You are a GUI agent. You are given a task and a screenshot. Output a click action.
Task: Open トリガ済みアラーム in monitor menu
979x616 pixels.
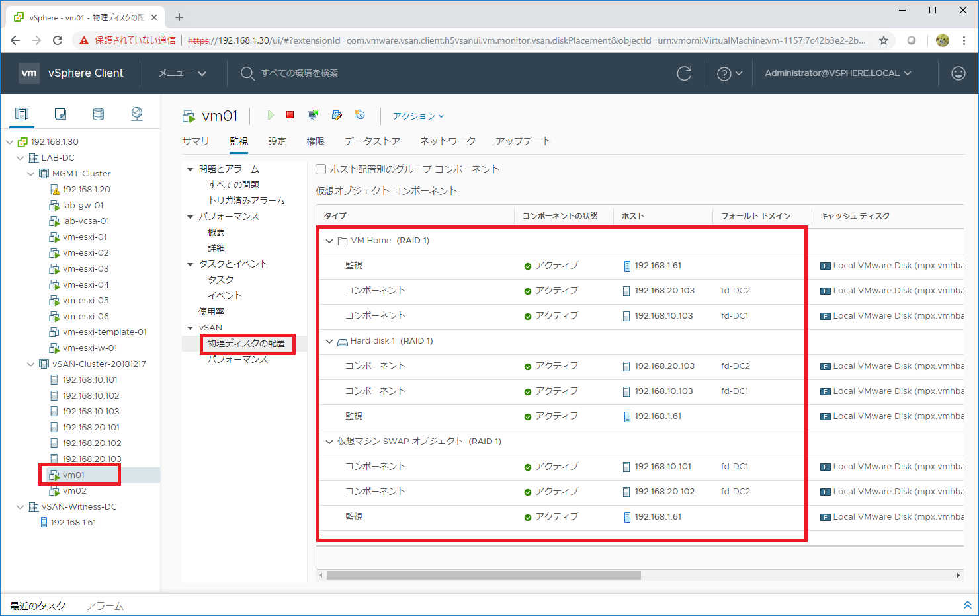click(x=247, y=201)
